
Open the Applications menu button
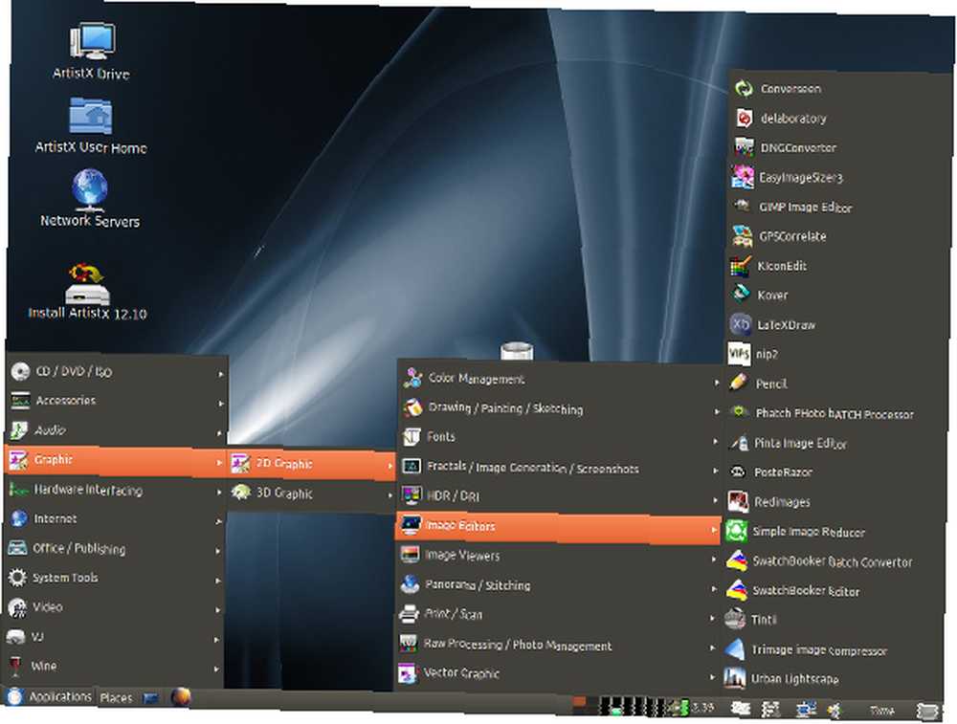coord(49,696)
